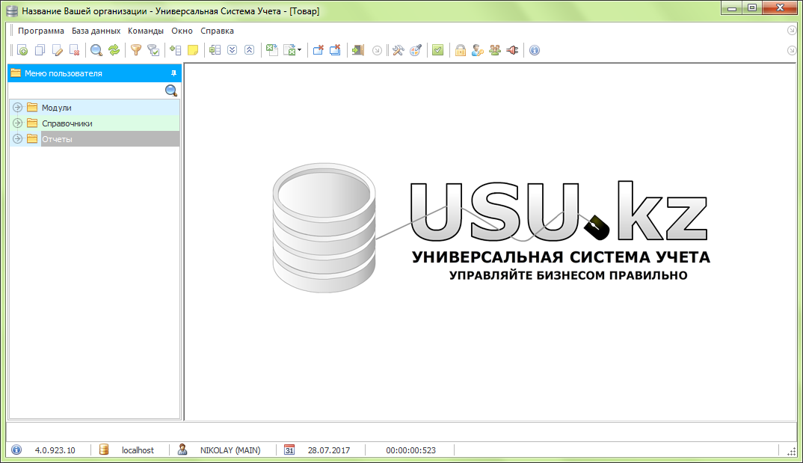Viewport: 803px width, 463px height.
Task: Click the menu bar options arrow at right
Action: pyautogui.click(x=791, y=31)
